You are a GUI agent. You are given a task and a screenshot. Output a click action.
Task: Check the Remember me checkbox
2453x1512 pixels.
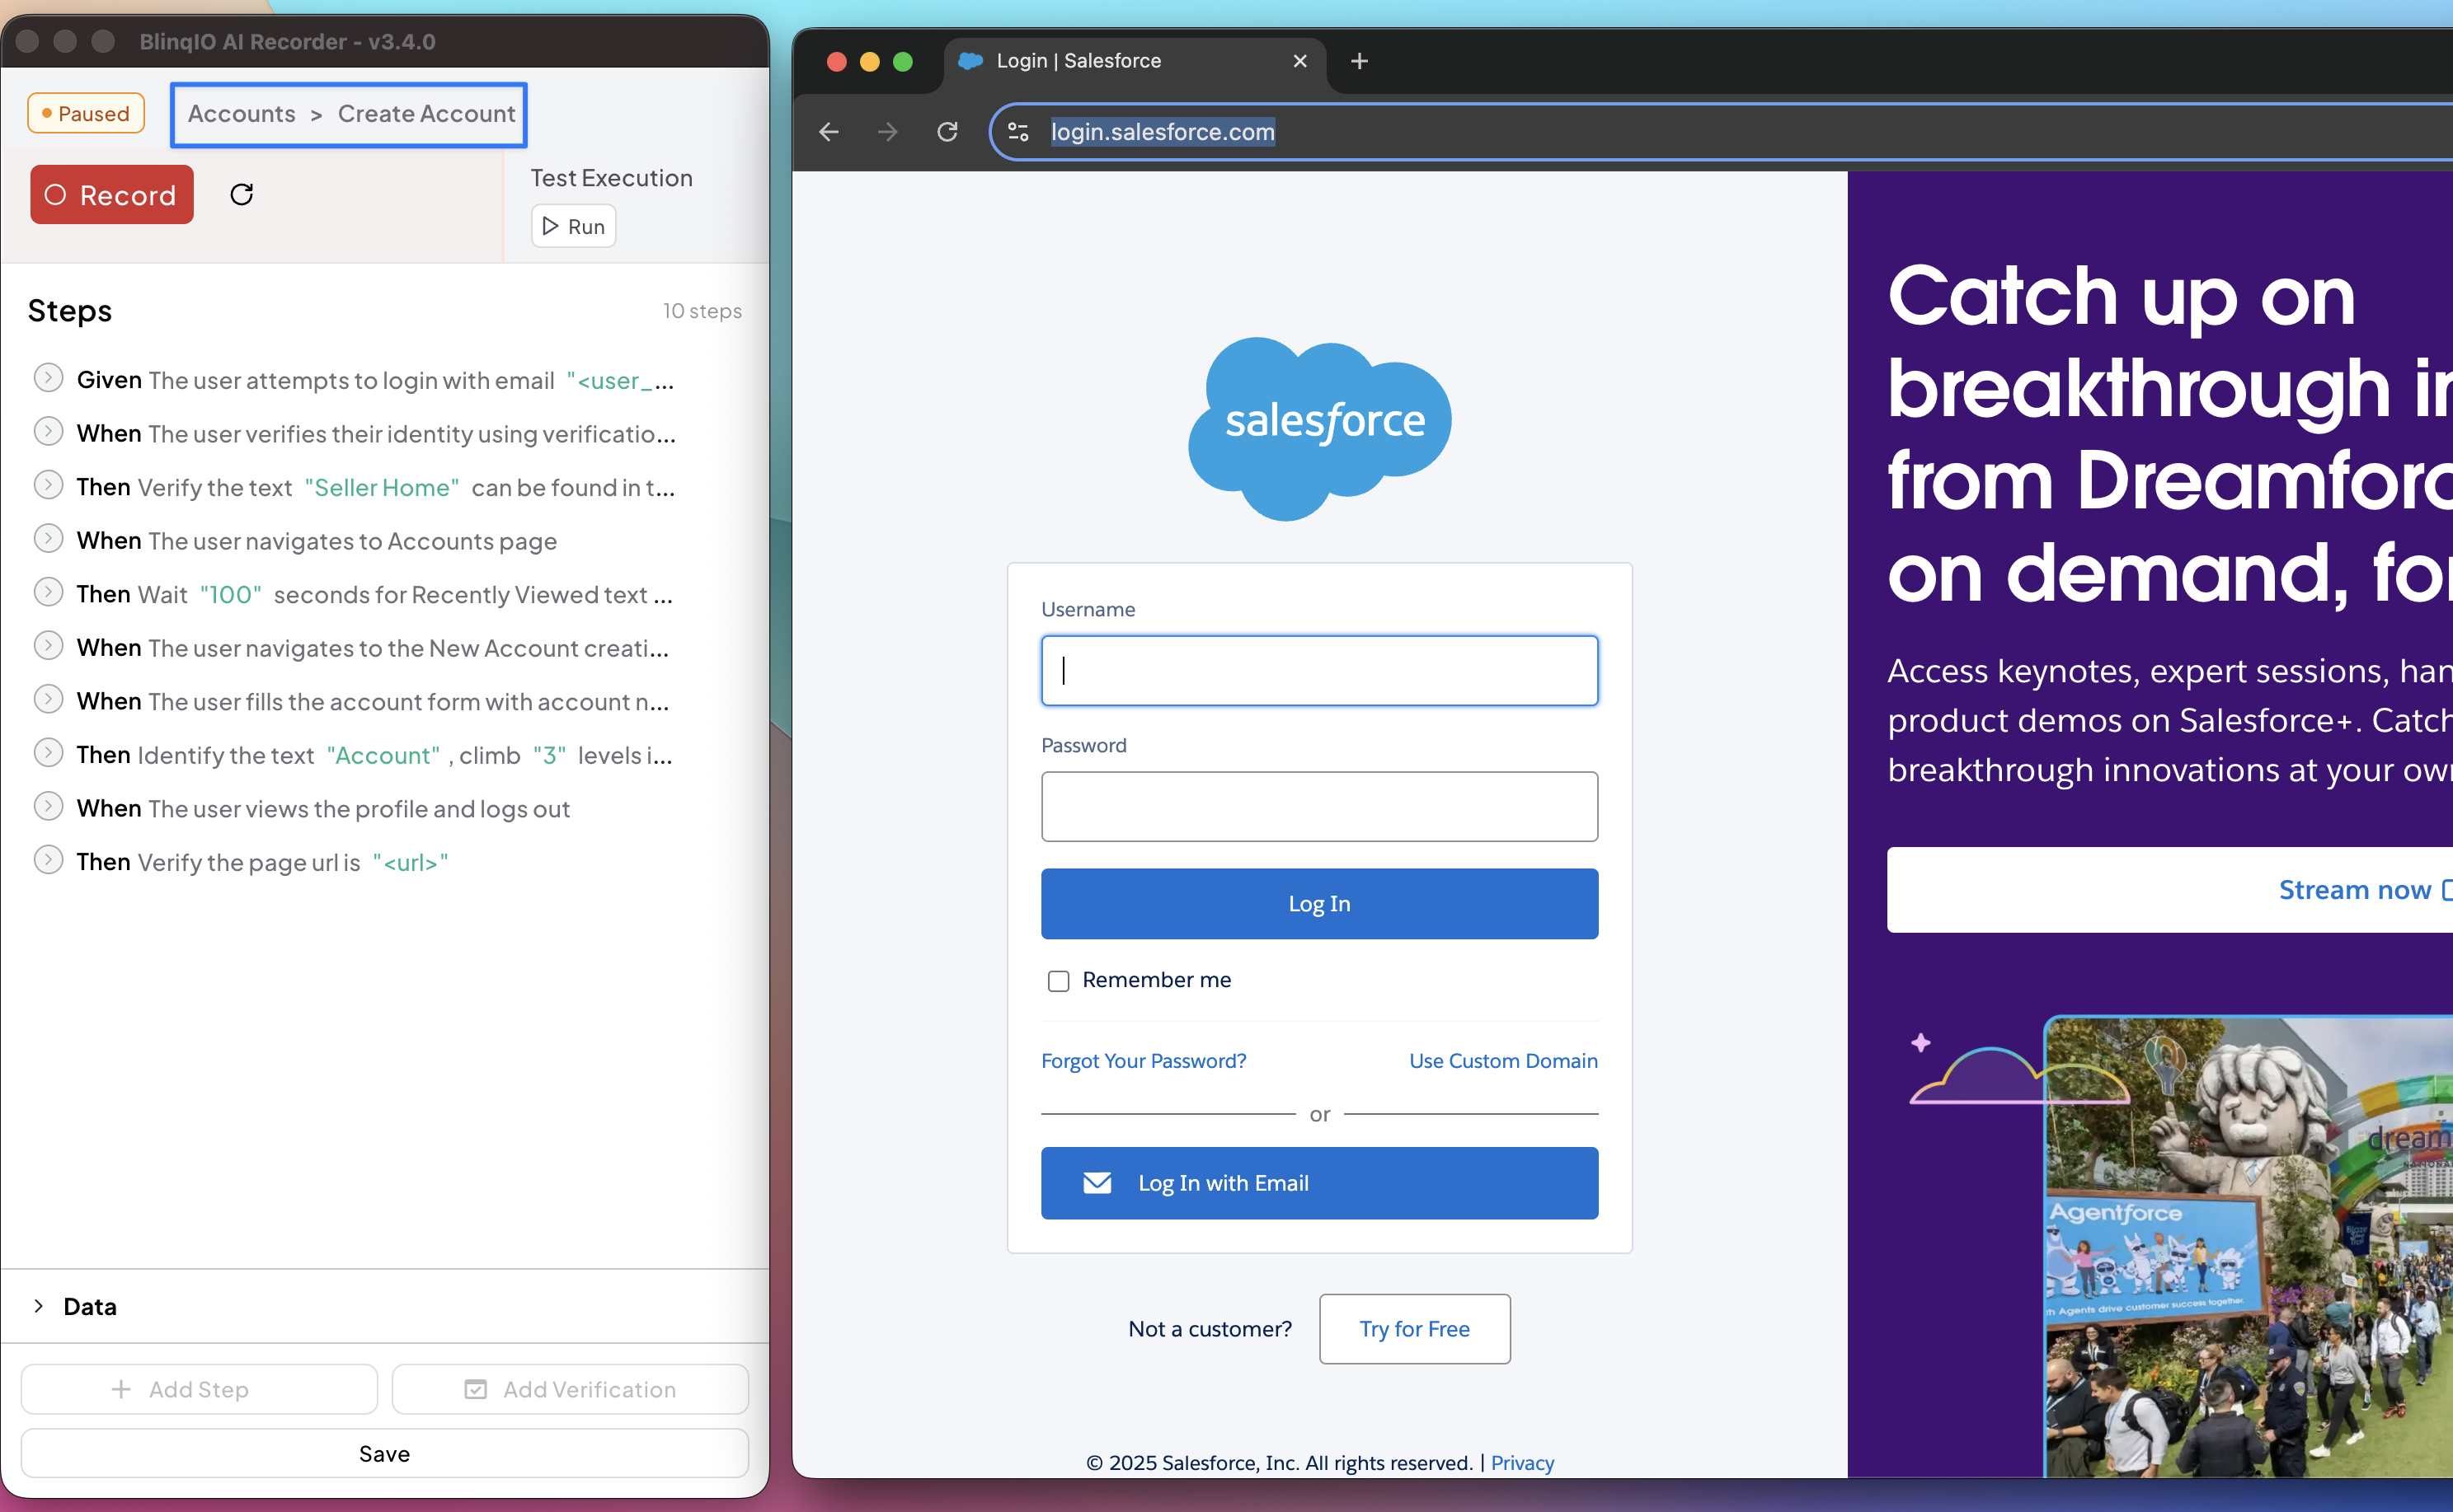[x=1057, y=981]
